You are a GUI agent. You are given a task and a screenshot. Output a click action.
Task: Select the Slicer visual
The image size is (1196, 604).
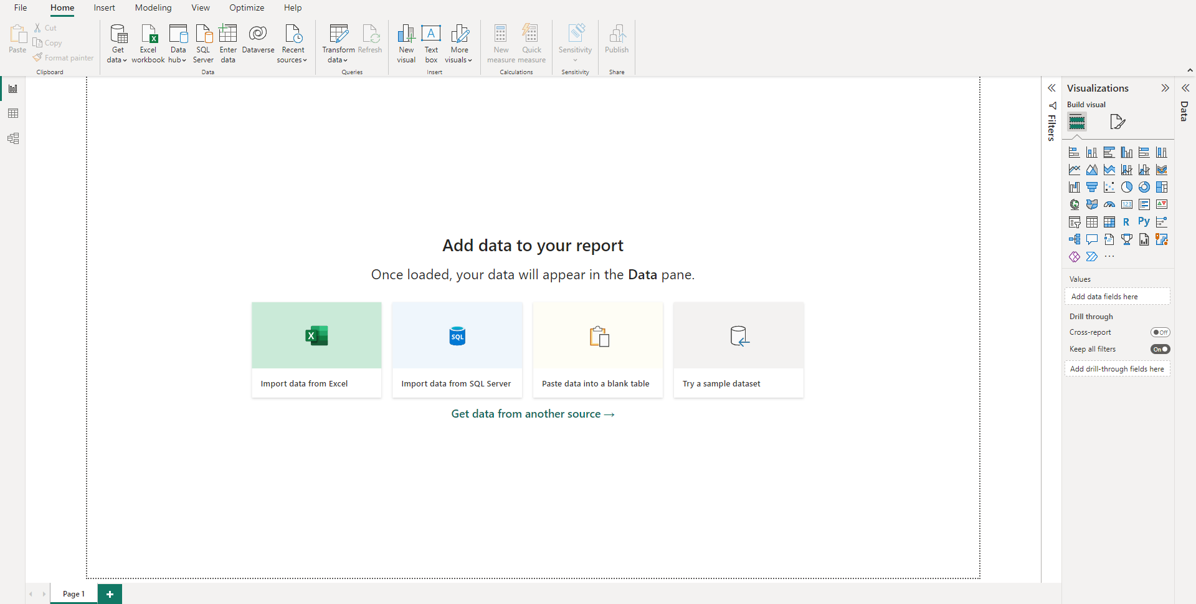[x=1075, y=222]
